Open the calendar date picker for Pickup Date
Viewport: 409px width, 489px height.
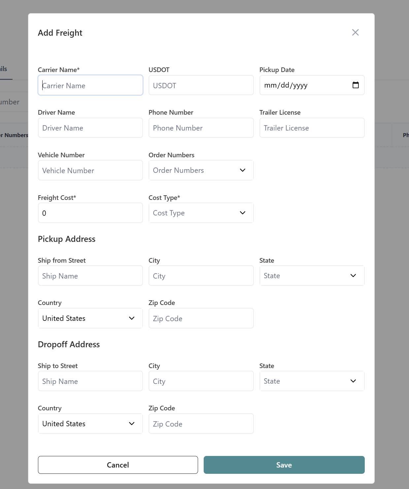pos(356,85)
